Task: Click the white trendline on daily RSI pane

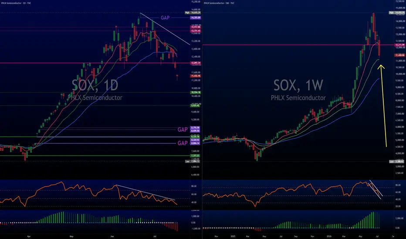Action: (145, 193)
